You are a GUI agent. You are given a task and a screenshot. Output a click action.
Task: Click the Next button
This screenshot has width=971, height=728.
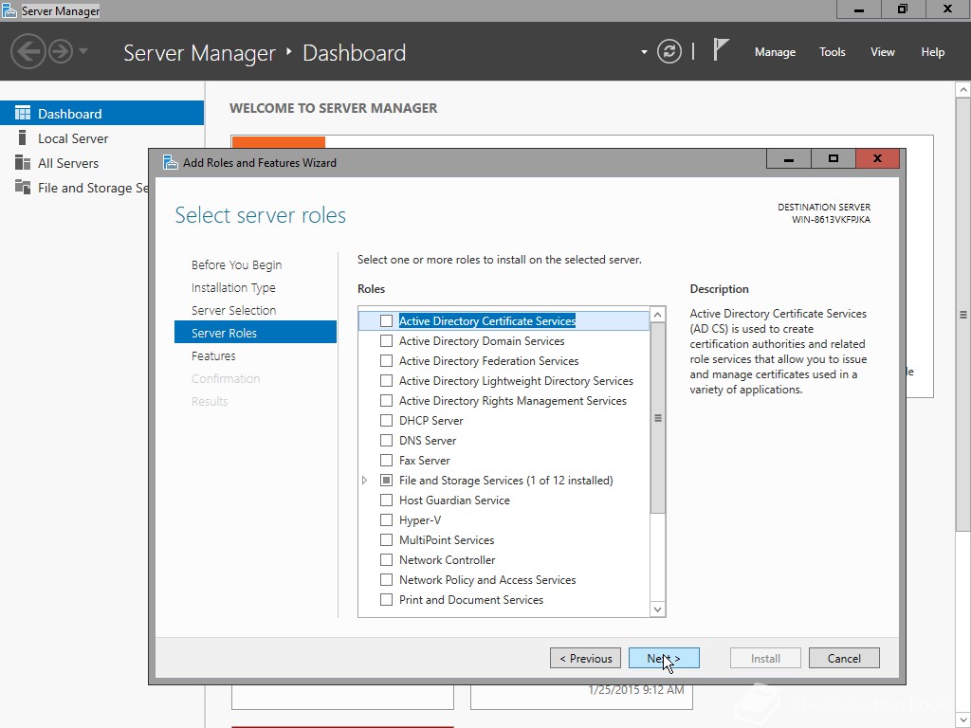[x=664, y=658]
